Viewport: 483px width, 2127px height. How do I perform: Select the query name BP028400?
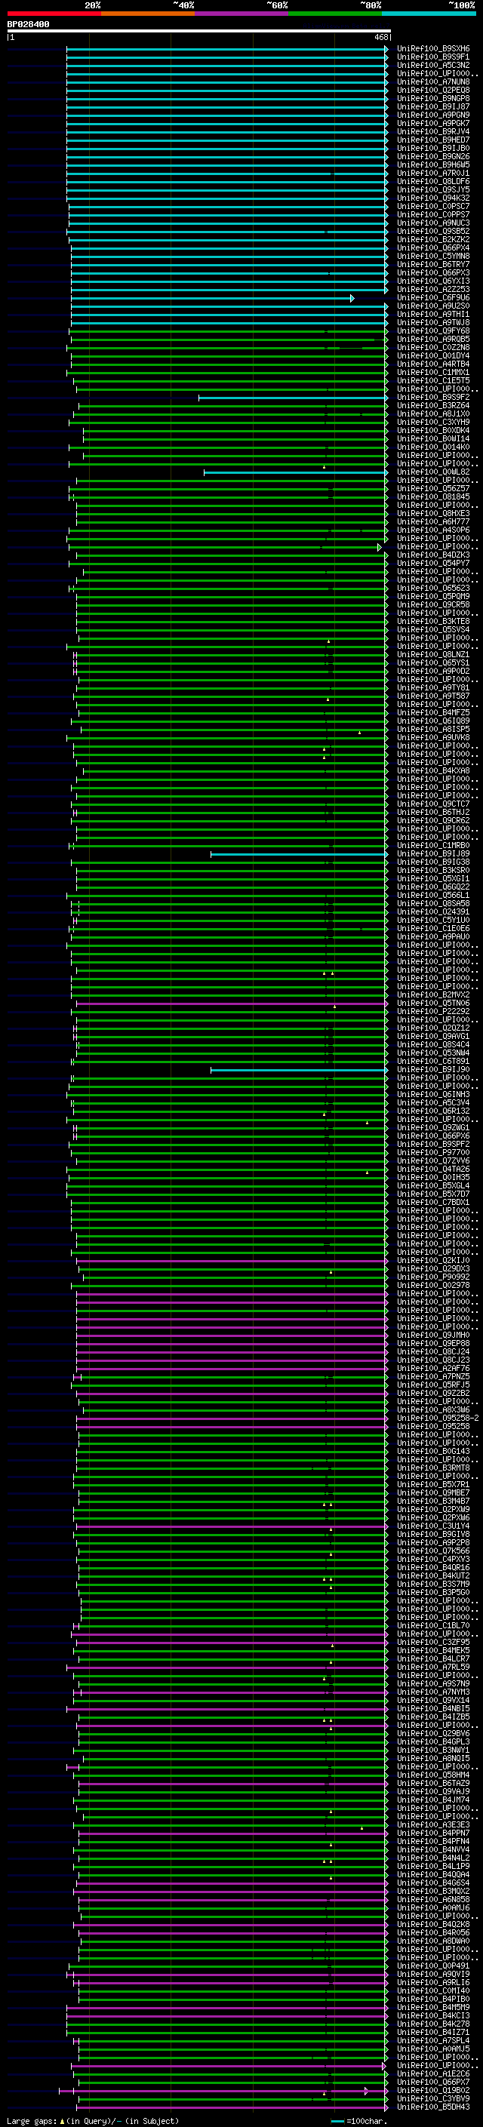pos(28,24)
